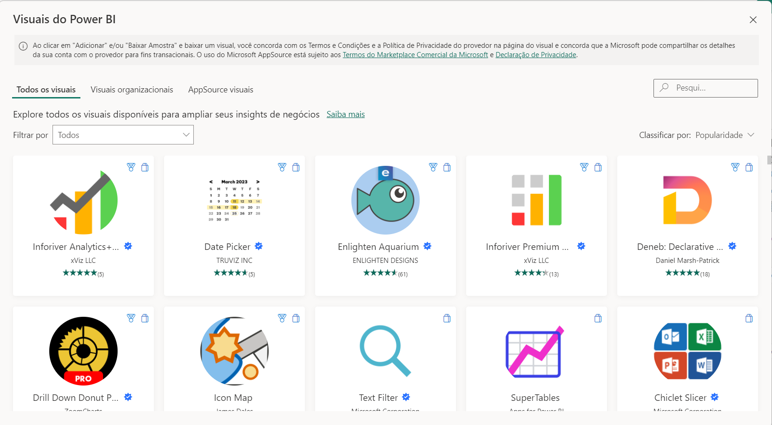Click the certified badge next to Text Filter
Screen dimensions: 772x425
(406, 397)
